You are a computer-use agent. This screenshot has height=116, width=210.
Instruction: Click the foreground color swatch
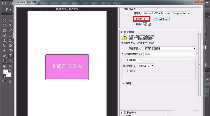[6, 72]
